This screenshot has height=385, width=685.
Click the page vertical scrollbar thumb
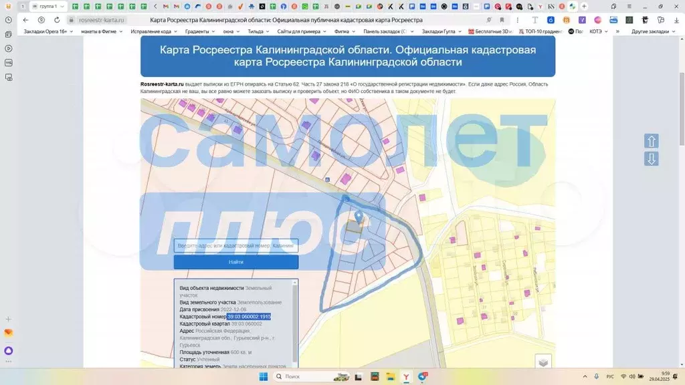point(682,109)
